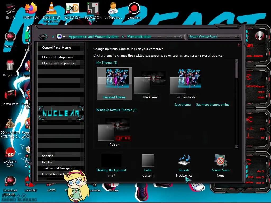Launch the Bandicam recorder shortcut
Viewport: 271px width, 203px height.
click(x=134, y=11)
